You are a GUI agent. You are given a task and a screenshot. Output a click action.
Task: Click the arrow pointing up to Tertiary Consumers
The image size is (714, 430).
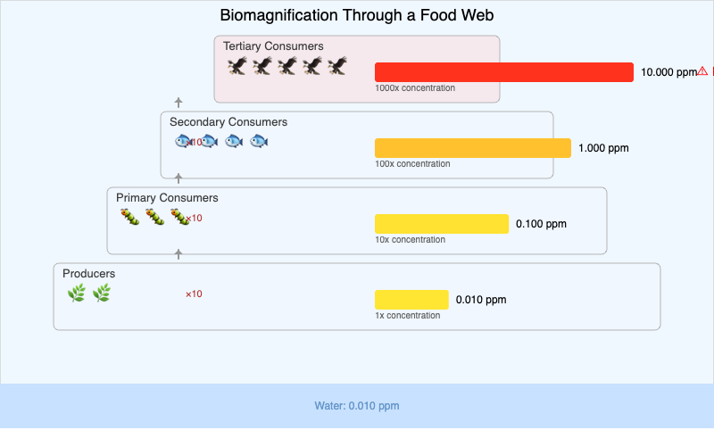(x=178, y=103)
